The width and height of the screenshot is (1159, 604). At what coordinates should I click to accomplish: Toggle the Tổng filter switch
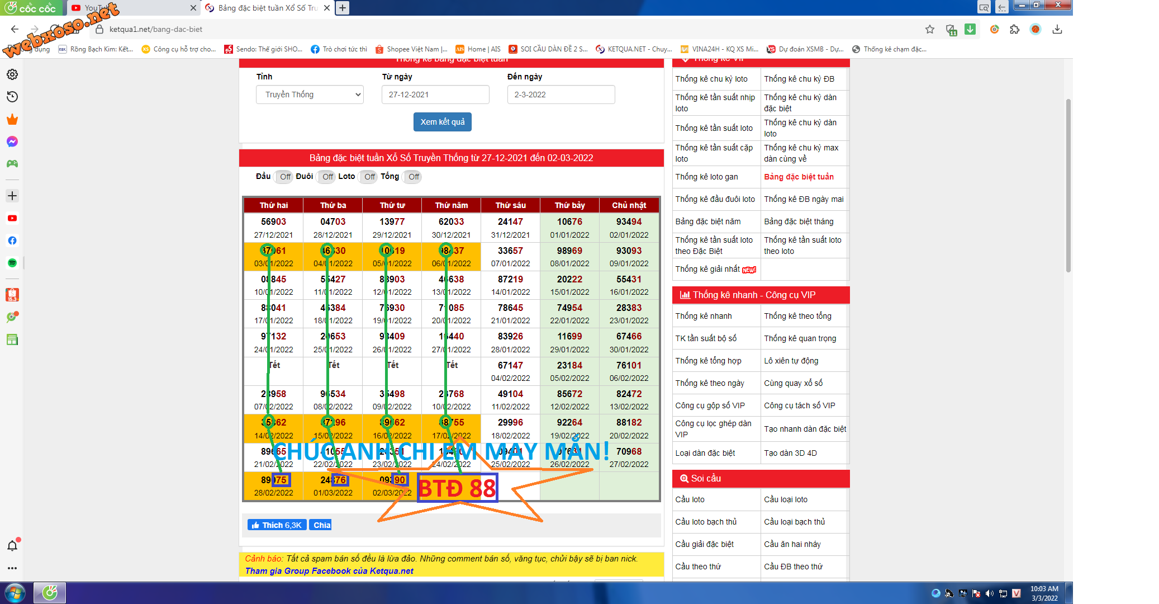(412, 177)
